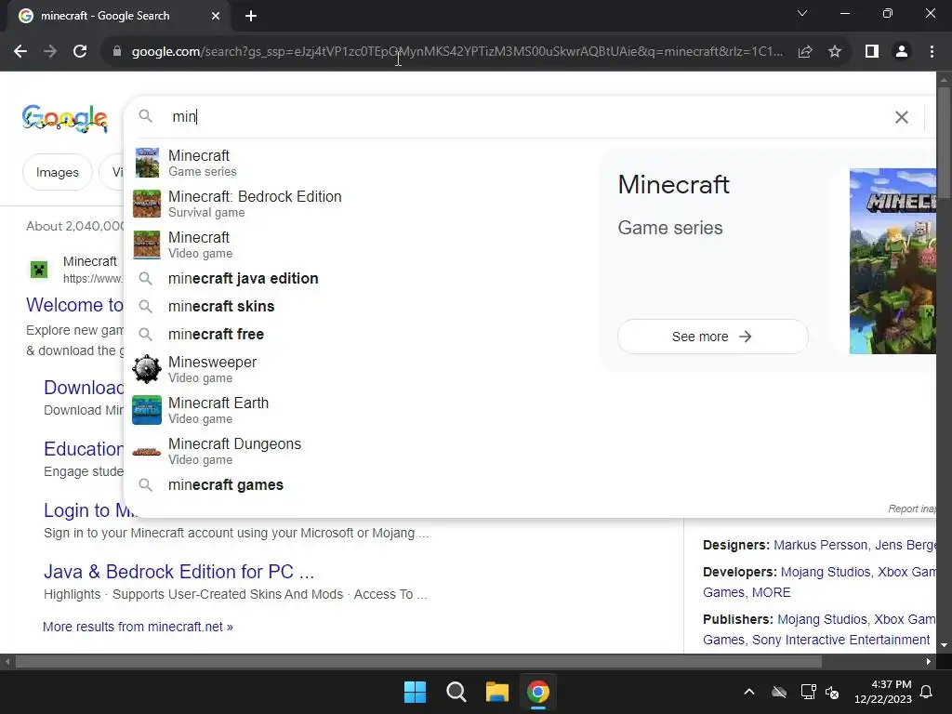Open the Java & Bedrock Edition for PC link
The height and width of the screenshot is (714, 952).
click(x=179, y=572)
